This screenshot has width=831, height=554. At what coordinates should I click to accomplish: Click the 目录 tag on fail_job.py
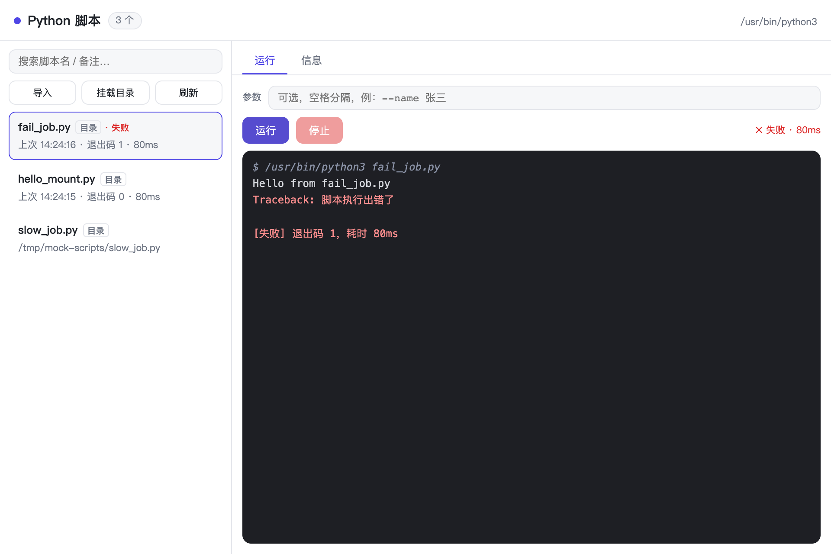coord(88,127)
